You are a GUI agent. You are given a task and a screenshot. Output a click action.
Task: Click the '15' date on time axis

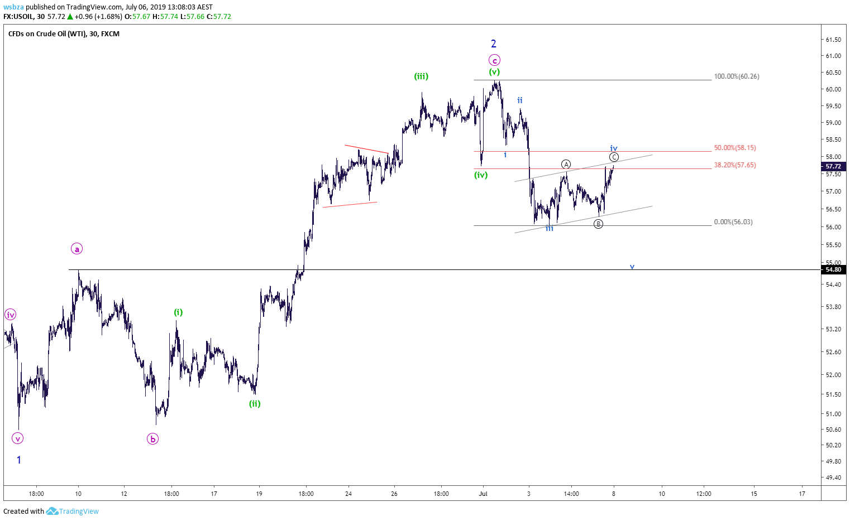[754, 494]
